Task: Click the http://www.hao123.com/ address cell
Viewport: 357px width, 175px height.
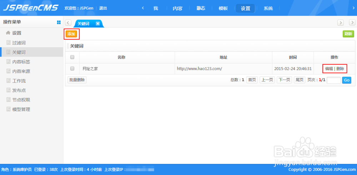Action: click(x=223, y=69)
